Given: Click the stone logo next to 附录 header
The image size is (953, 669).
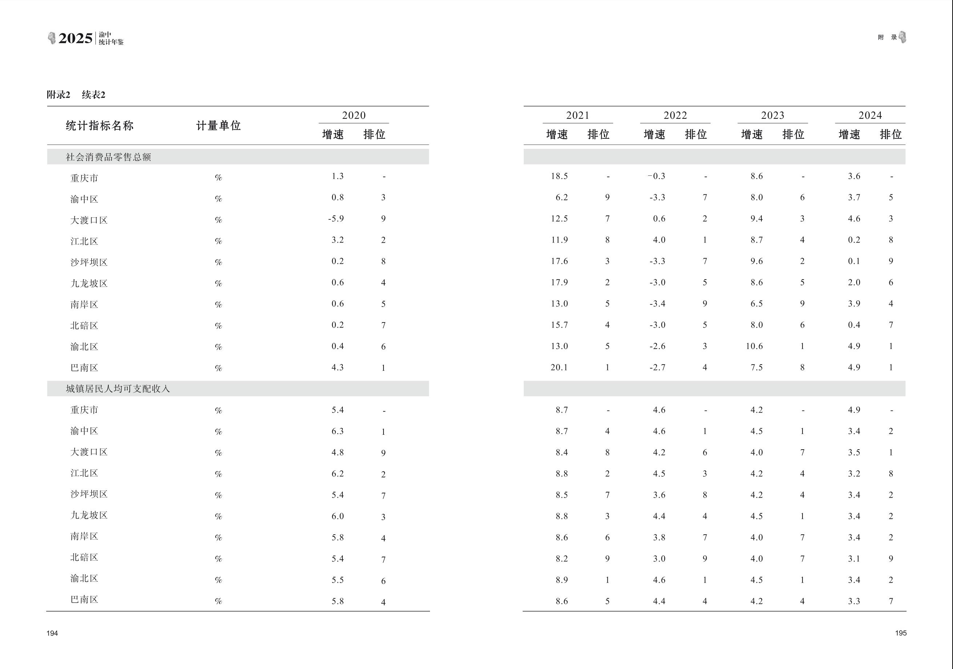Looking at the screenshot, I should point(902,37).
